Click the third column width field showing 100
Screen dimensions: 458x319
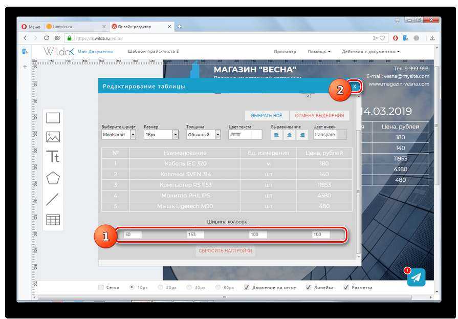[x=258, y=235]
